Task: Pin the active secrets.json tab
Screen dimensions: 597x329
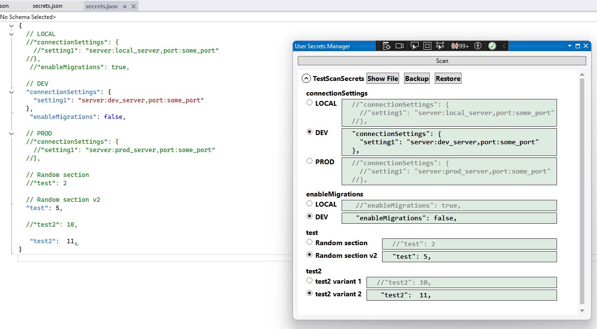Action: 125,6
